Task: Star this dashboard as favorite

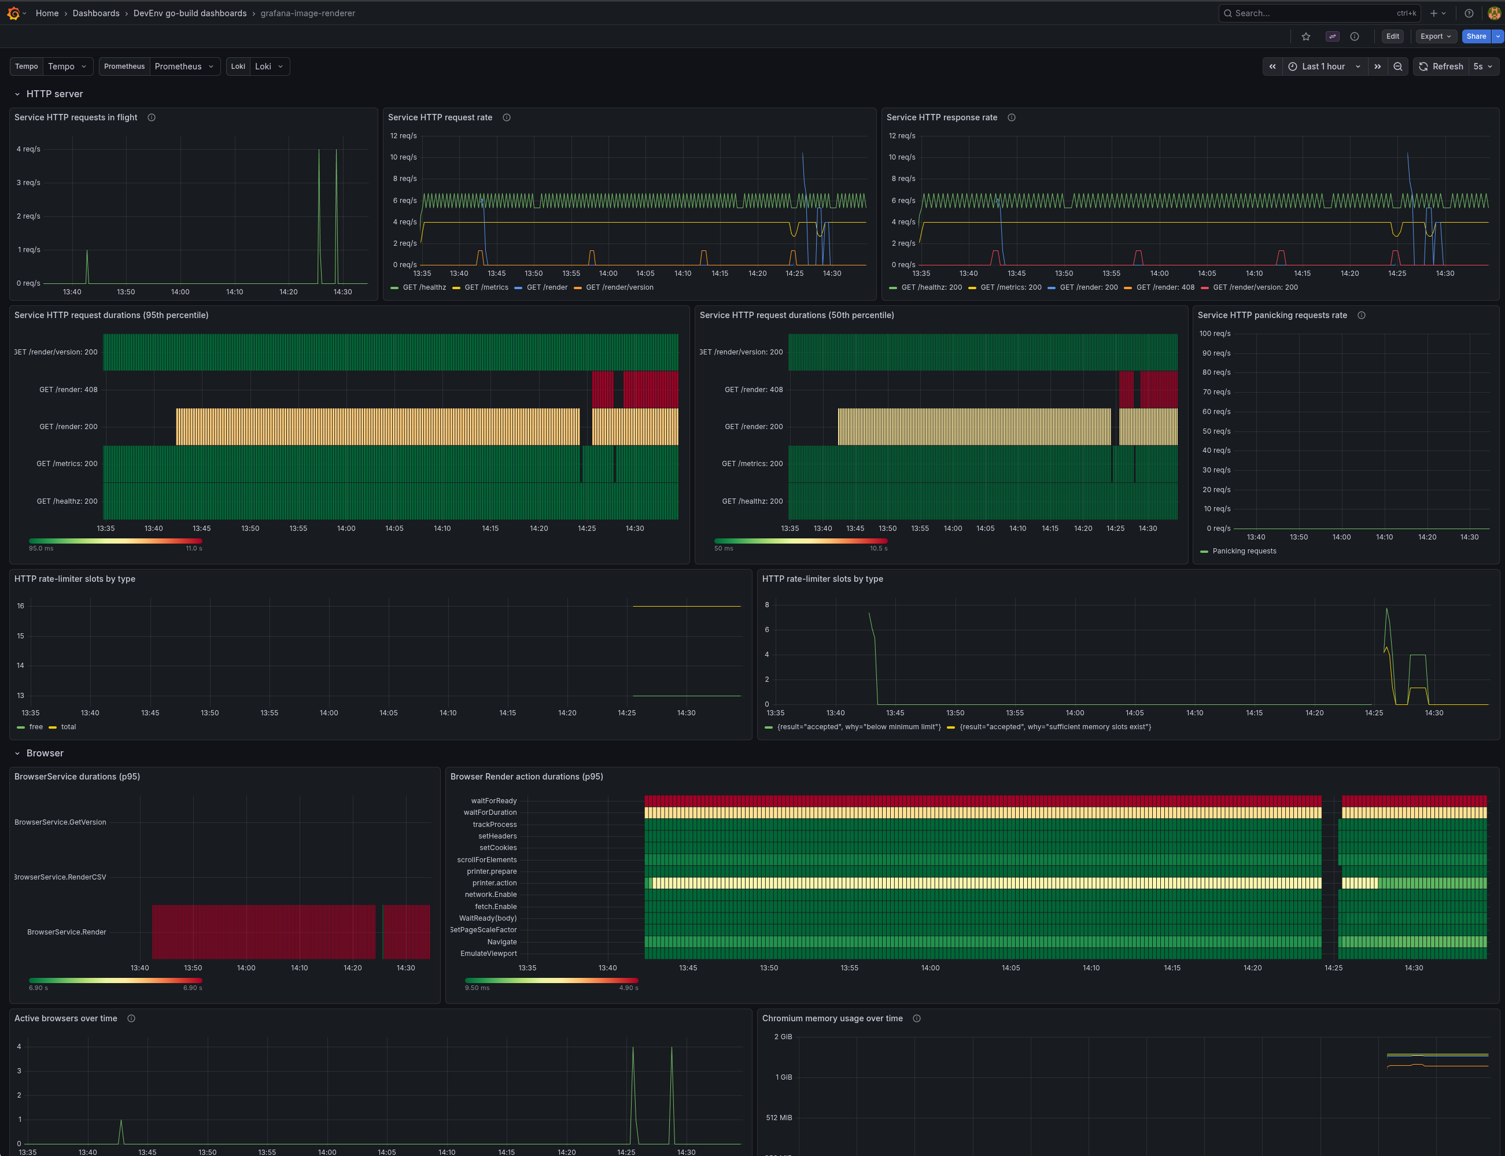Action: pos(1305,36)
